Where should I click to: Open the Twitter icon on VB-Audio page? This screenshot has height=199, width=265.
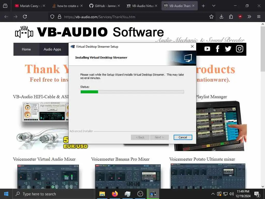pyautogui.click(x=228, y=49)
